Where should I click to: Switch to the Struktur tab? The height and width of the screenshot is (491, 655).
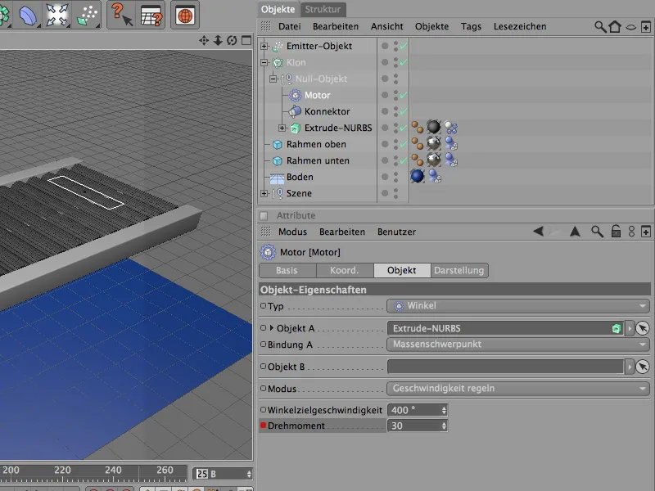[x=323, y=9]
